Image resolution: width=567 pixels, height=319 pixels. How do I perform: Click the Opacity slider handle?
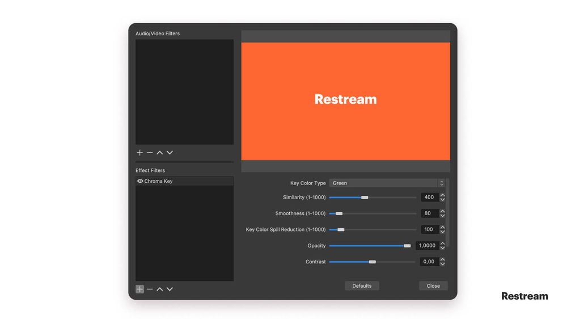point(407,246)
